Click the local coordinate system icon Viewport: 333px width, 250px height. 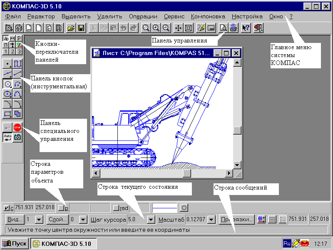pyautogui.click(x=282, y=219)
